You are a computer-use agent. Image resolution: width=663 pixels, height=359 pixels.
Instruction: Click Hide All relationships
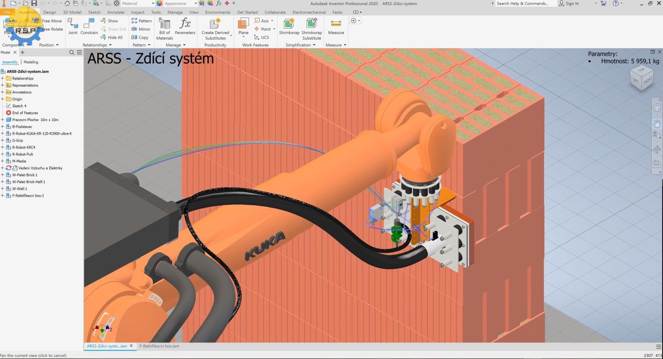111,37
